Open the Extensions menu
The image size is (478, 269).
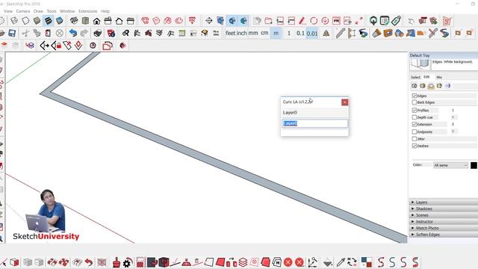pos(88,11)
